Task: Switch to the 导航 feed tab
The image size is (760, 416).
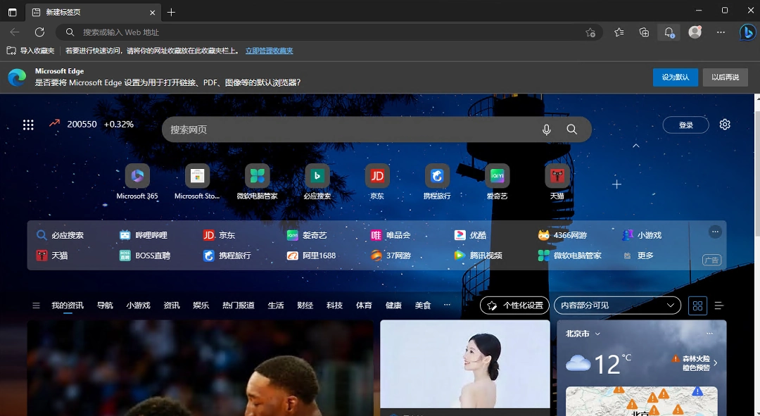Action: pyautogui.click(x=105, y=305)
